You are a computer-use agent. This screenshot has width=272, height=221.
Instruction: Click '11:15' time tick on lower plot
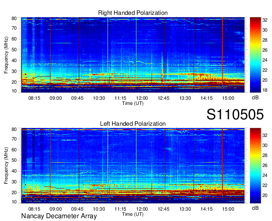120,209
